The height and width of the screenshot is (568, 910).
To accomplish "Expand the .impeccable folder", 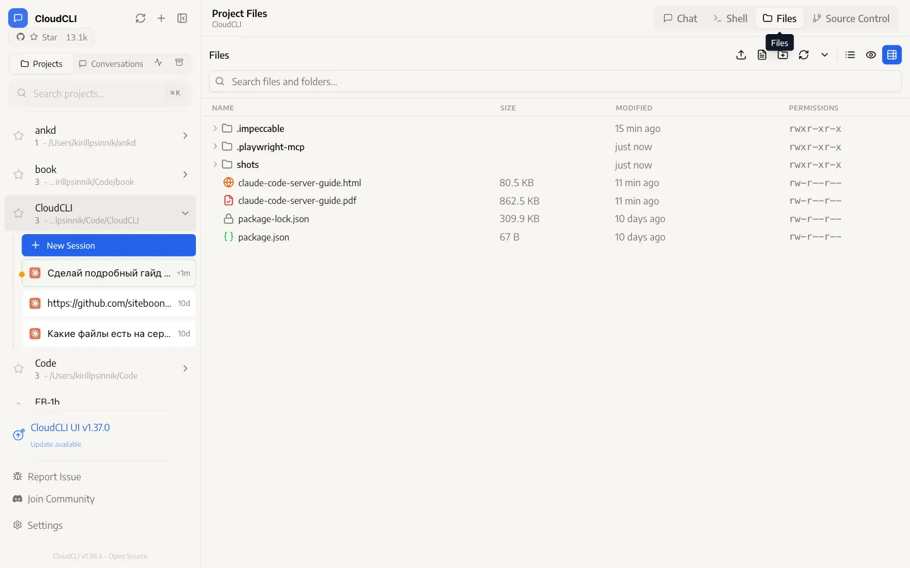I will [215, 128].
